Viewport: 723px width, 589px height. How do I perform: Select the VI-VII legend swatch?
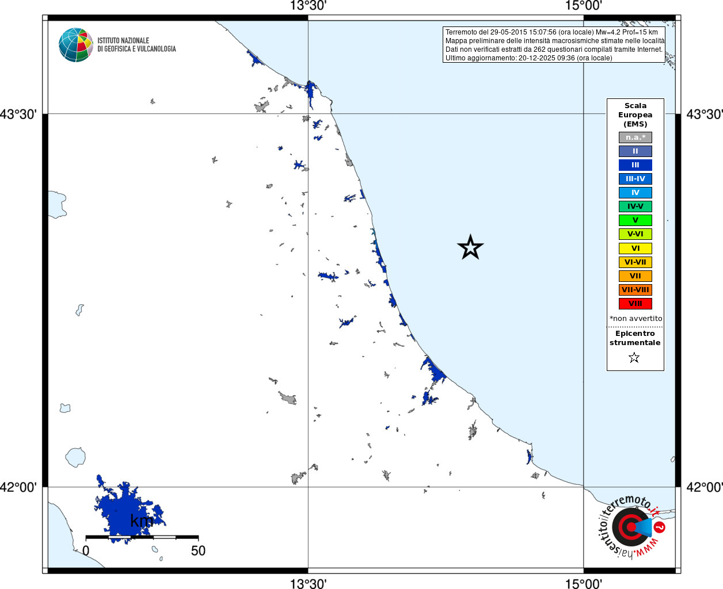coord(636,262)
